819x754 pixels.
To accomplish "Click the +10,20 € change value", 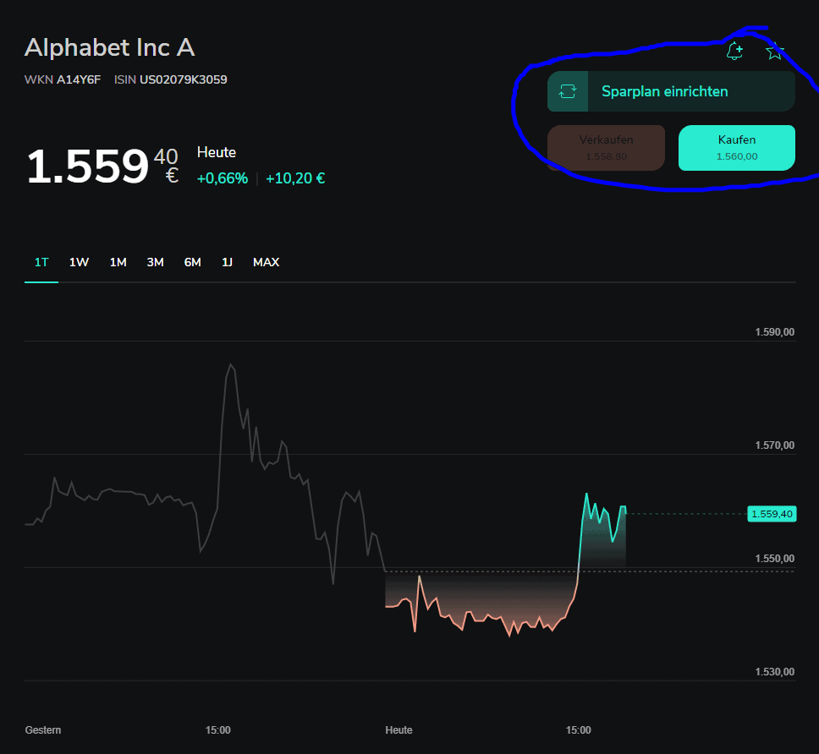I will pos(295,178).
